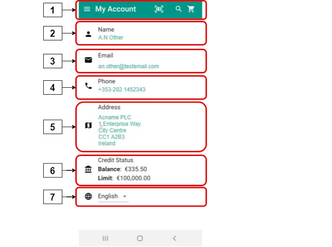This screenshot has height=247, width=332.
Task: Click the phone handset icon
Action: 88,86
